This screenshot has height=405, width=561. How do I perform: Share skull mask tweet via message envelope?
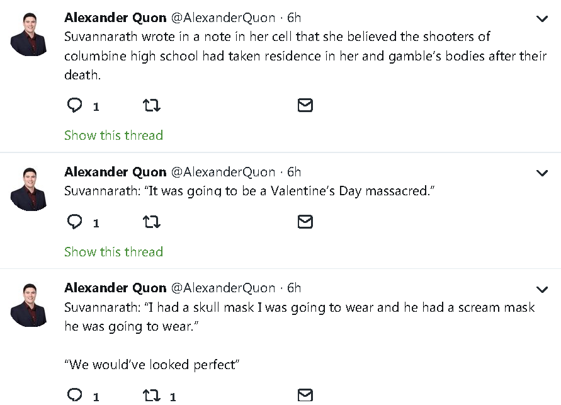(x=305, y=396)
